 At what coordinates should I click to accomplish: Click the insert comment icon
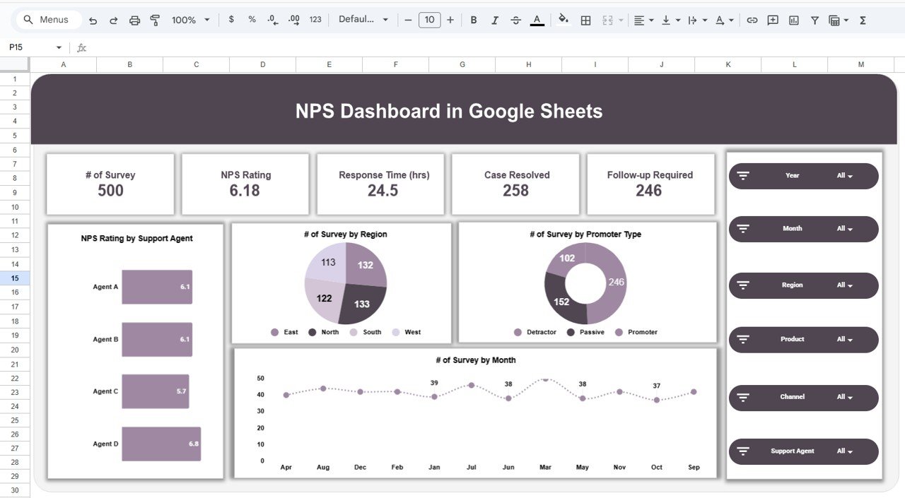click(x=772, y=20)
